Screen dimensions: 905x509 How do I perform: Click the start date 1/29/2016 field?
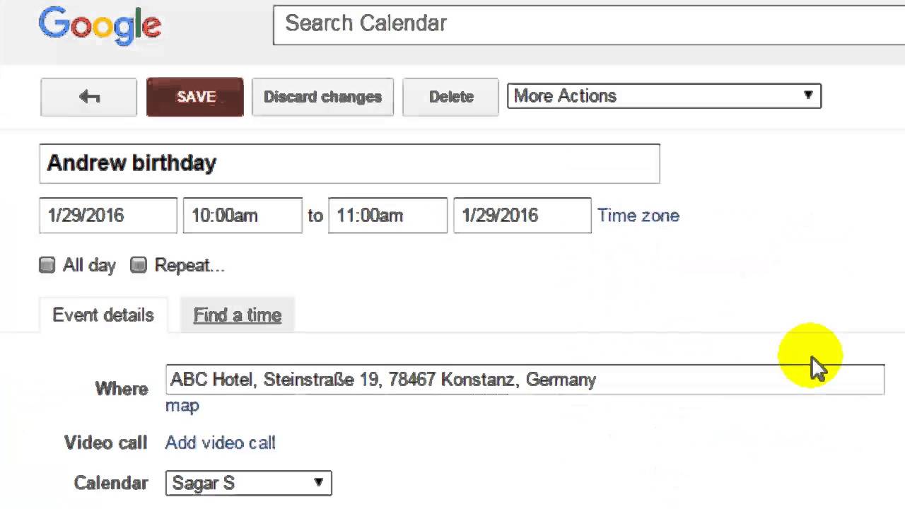[107, 216]
